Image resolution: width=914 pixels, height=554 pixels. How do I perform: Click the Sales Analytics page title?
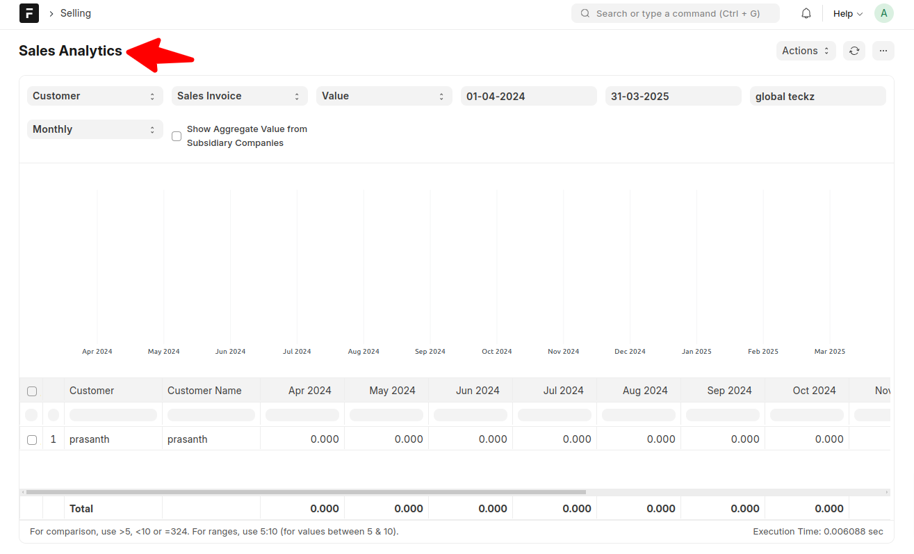(70, 51)
